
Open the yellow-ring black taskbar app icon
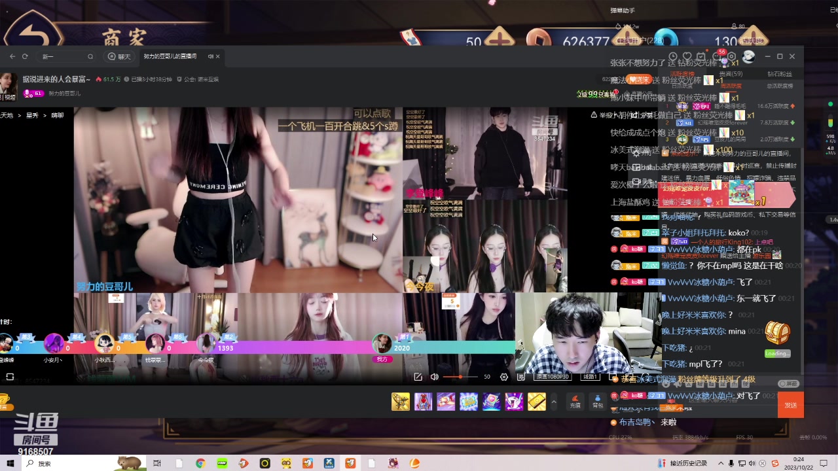point(264,463)
